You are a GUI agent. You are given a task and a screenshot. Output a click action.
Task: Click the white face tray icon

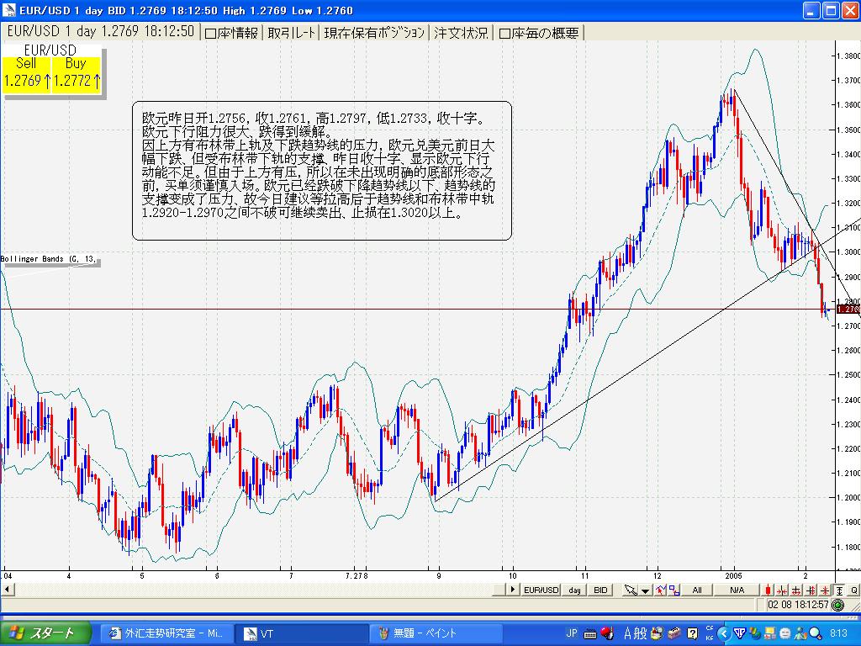[785, 633]
